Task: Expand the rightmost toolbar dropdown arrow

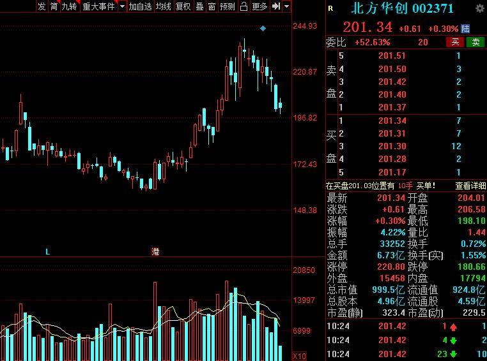Action: 287,6
